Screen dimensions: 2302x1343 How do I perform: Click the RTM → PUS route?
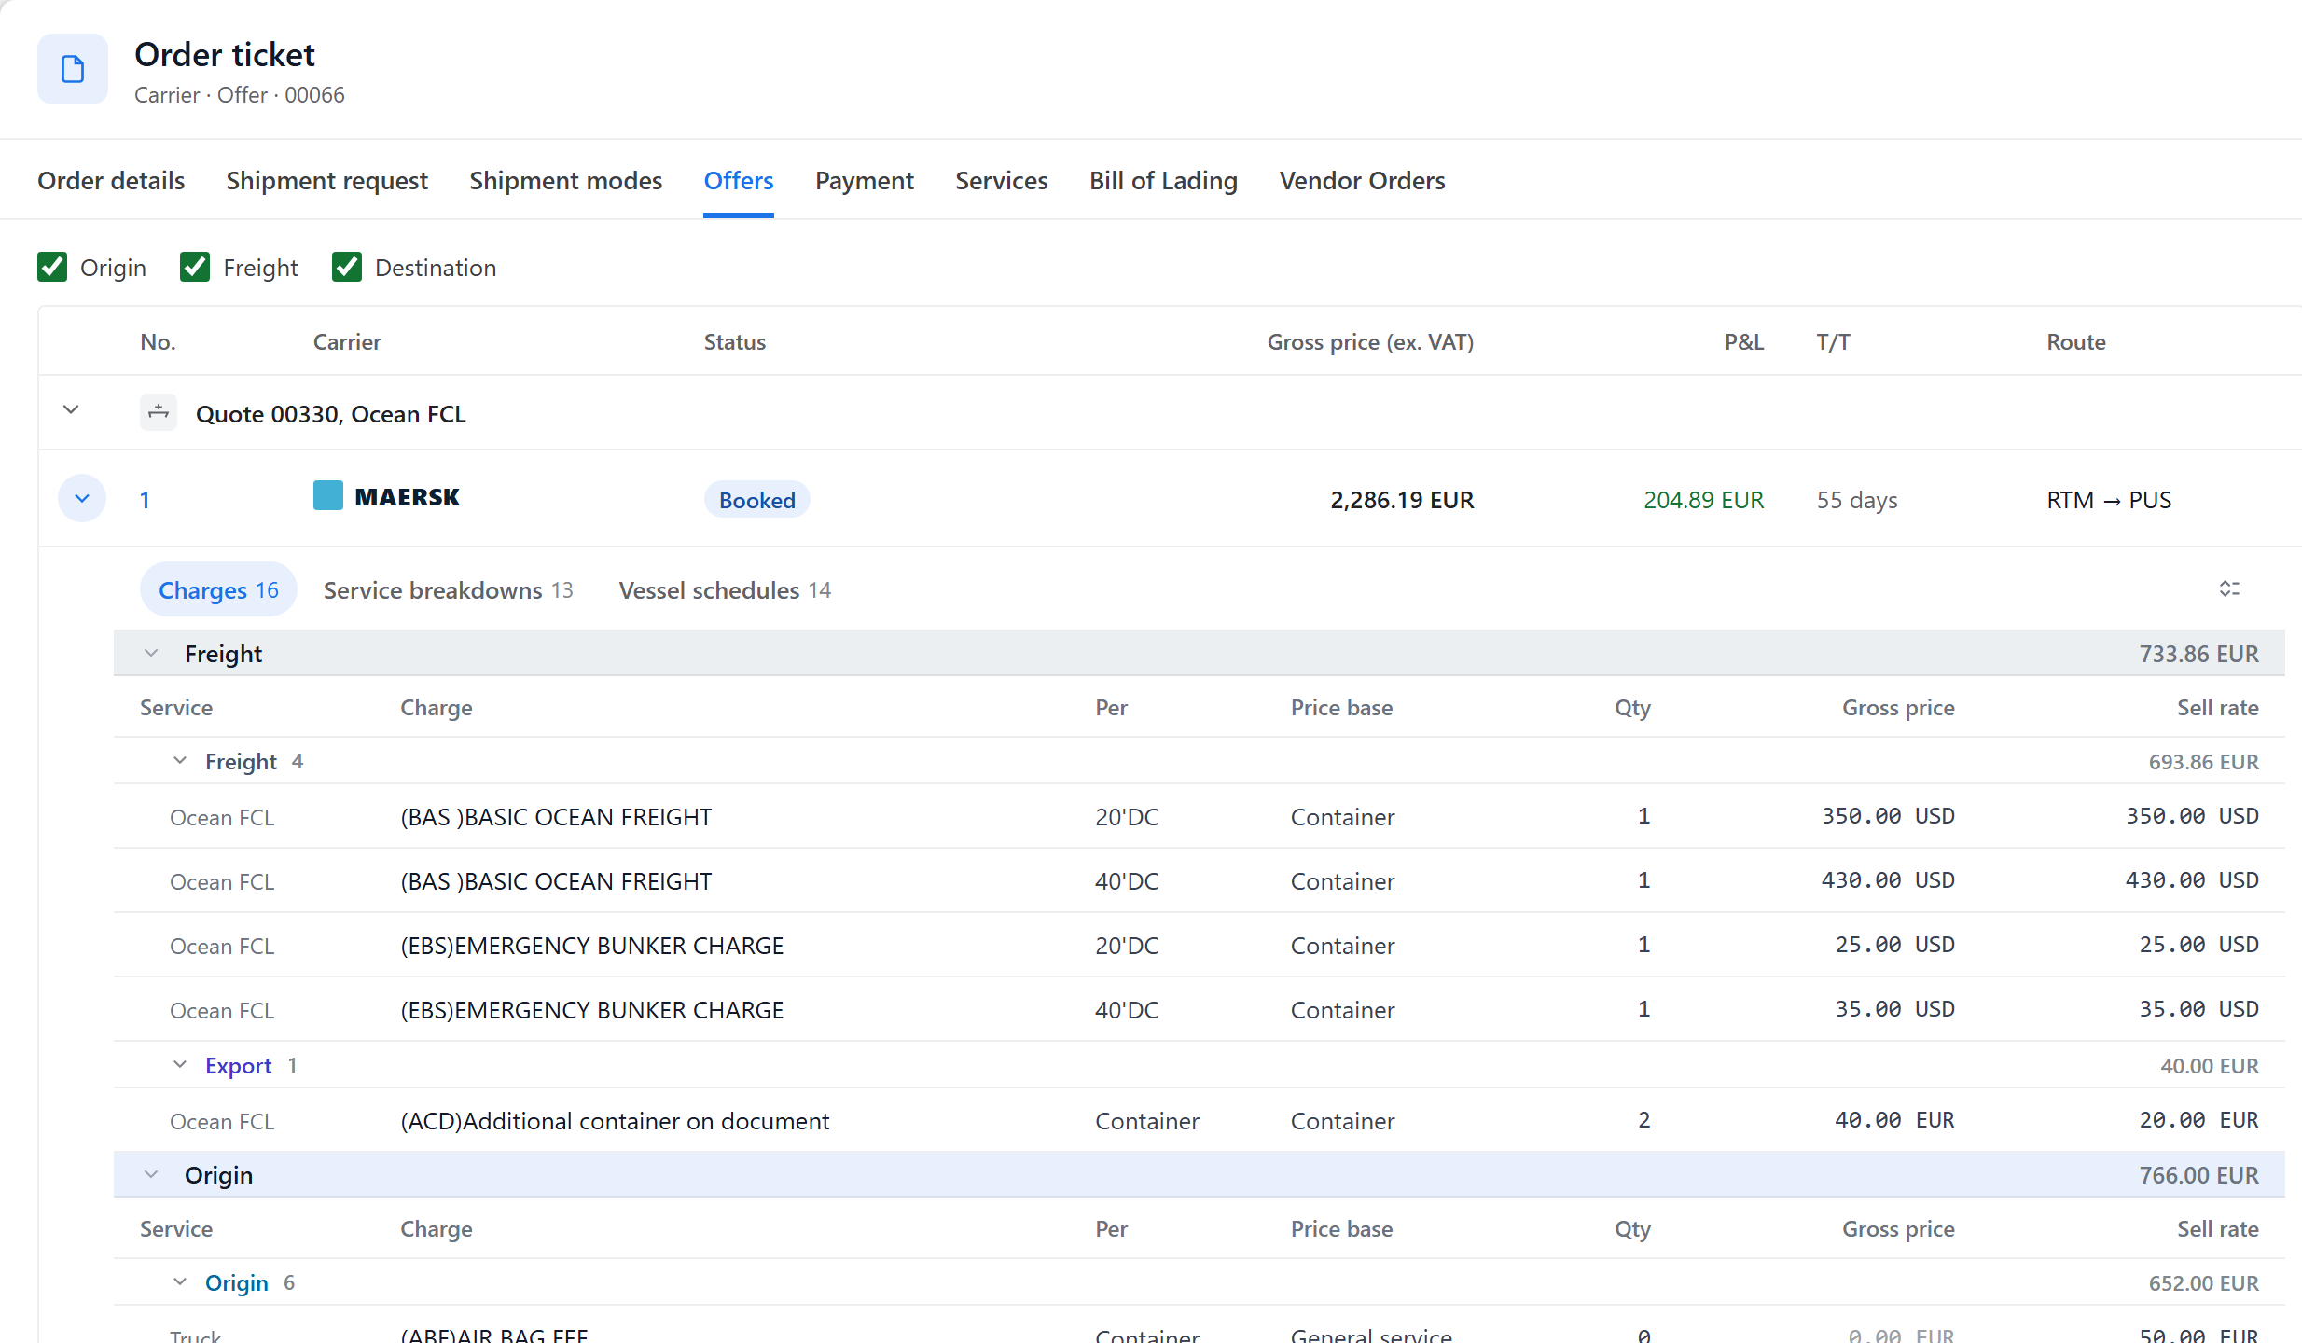(x=2109, y=499)
